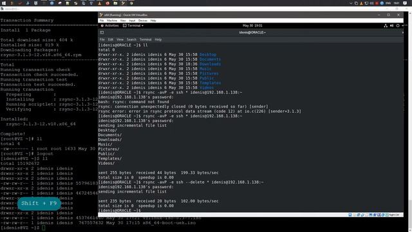Open the guest terminal Search menu
The height and width of the screenshot is (232, 412).
[131, 39]
